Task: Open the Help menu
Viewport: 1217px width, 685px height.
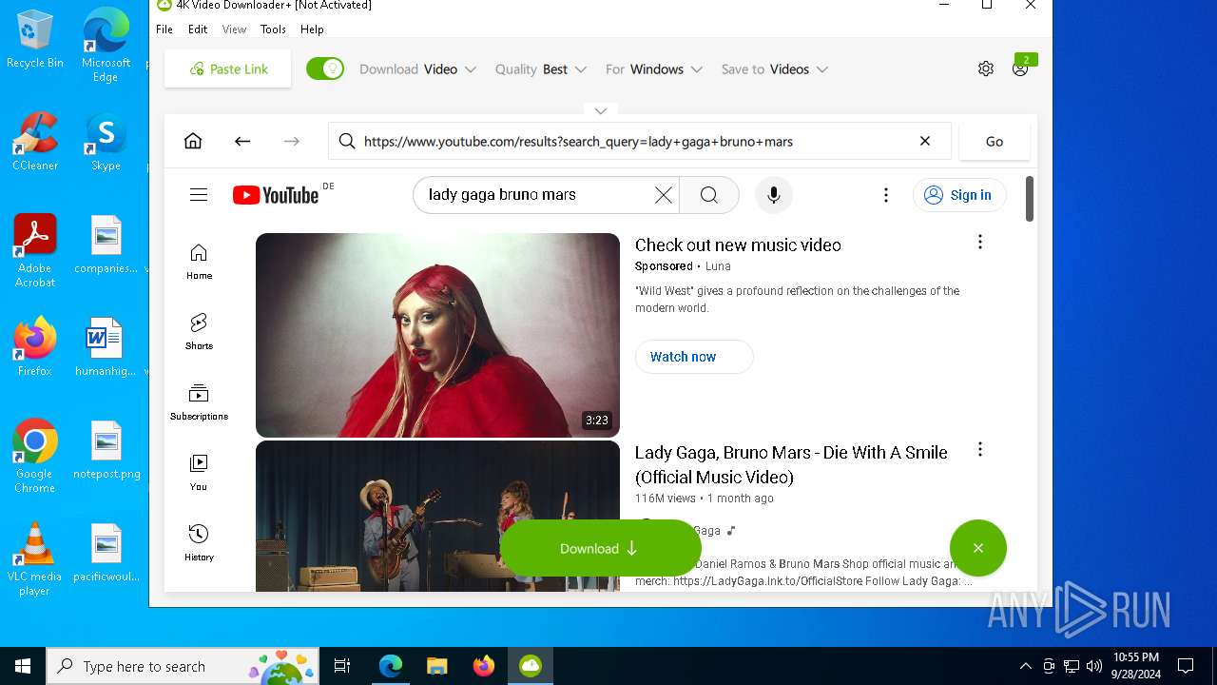Action: (x=312, y=29)
